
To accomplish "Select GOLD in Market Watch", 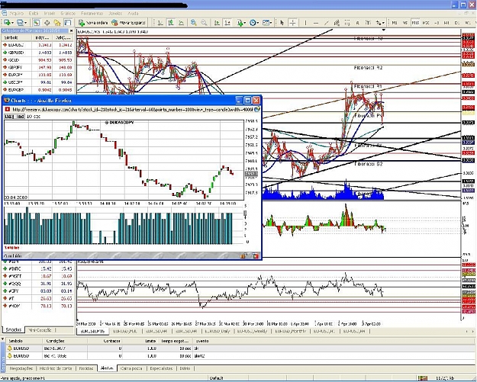I will [x=37, y=60].
